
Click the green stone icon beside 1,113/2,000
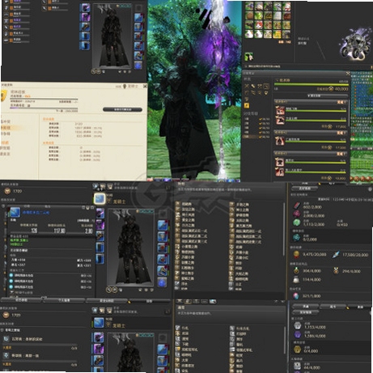pos(297,223)
